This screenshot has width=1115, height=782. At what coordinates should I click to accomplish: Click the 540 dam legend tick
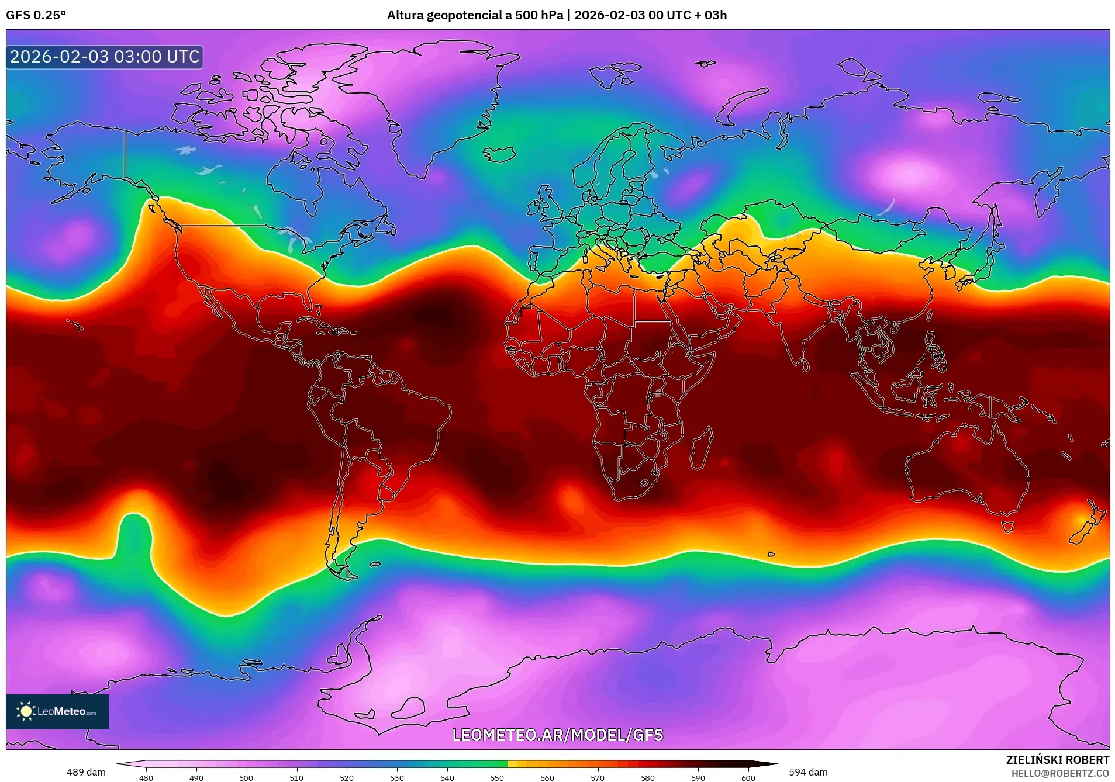coord(446,778)
